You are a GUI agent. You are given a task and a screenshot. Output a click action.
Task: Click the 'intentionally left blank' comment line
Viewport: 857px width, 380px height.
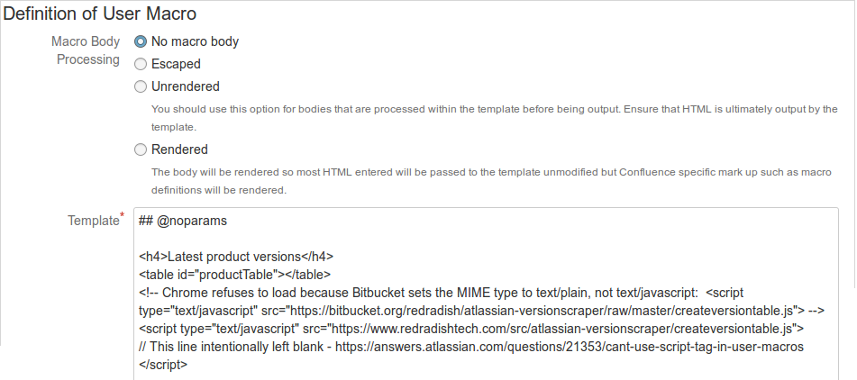469,347
